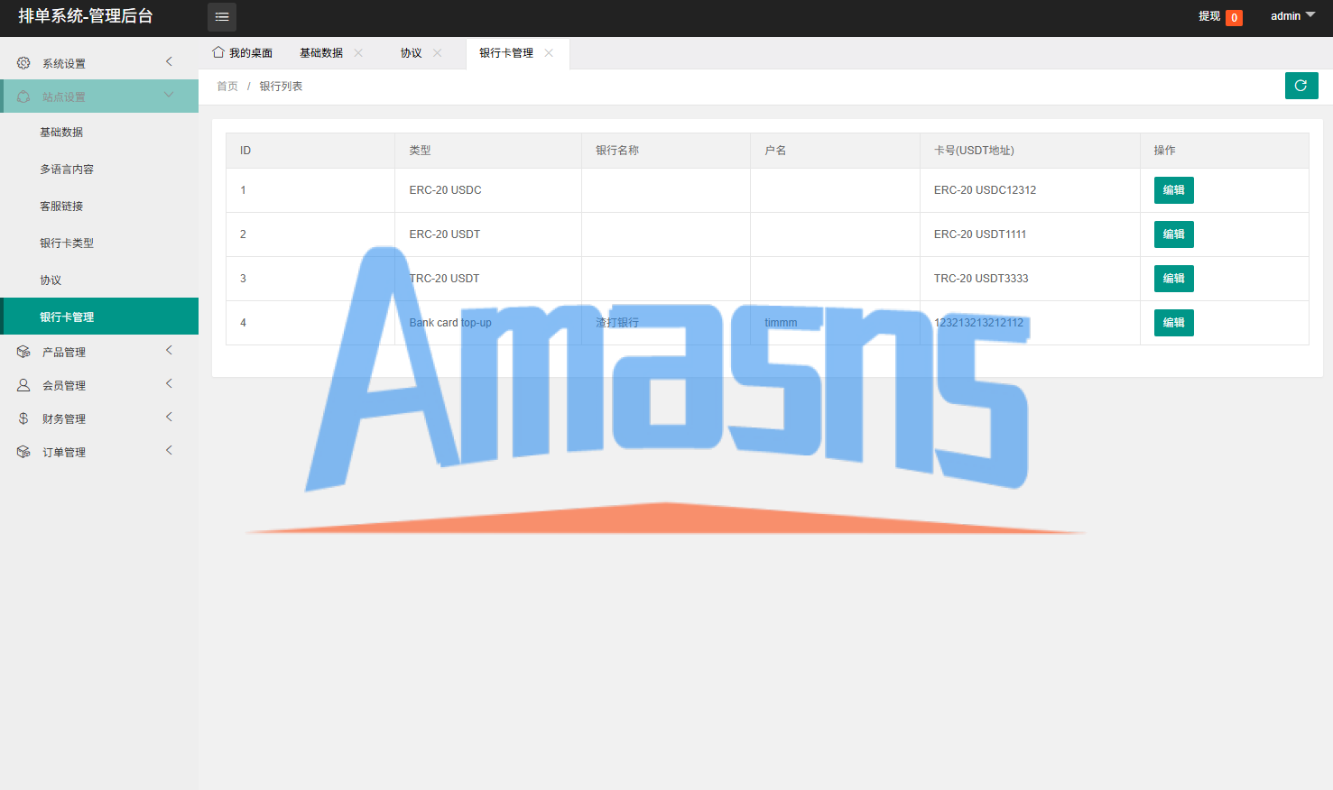Image resolution: width=1333 pixels, height=790 pixels.
Task: Edit the ERC-20 USDT row
Action: pos(1173,234)
